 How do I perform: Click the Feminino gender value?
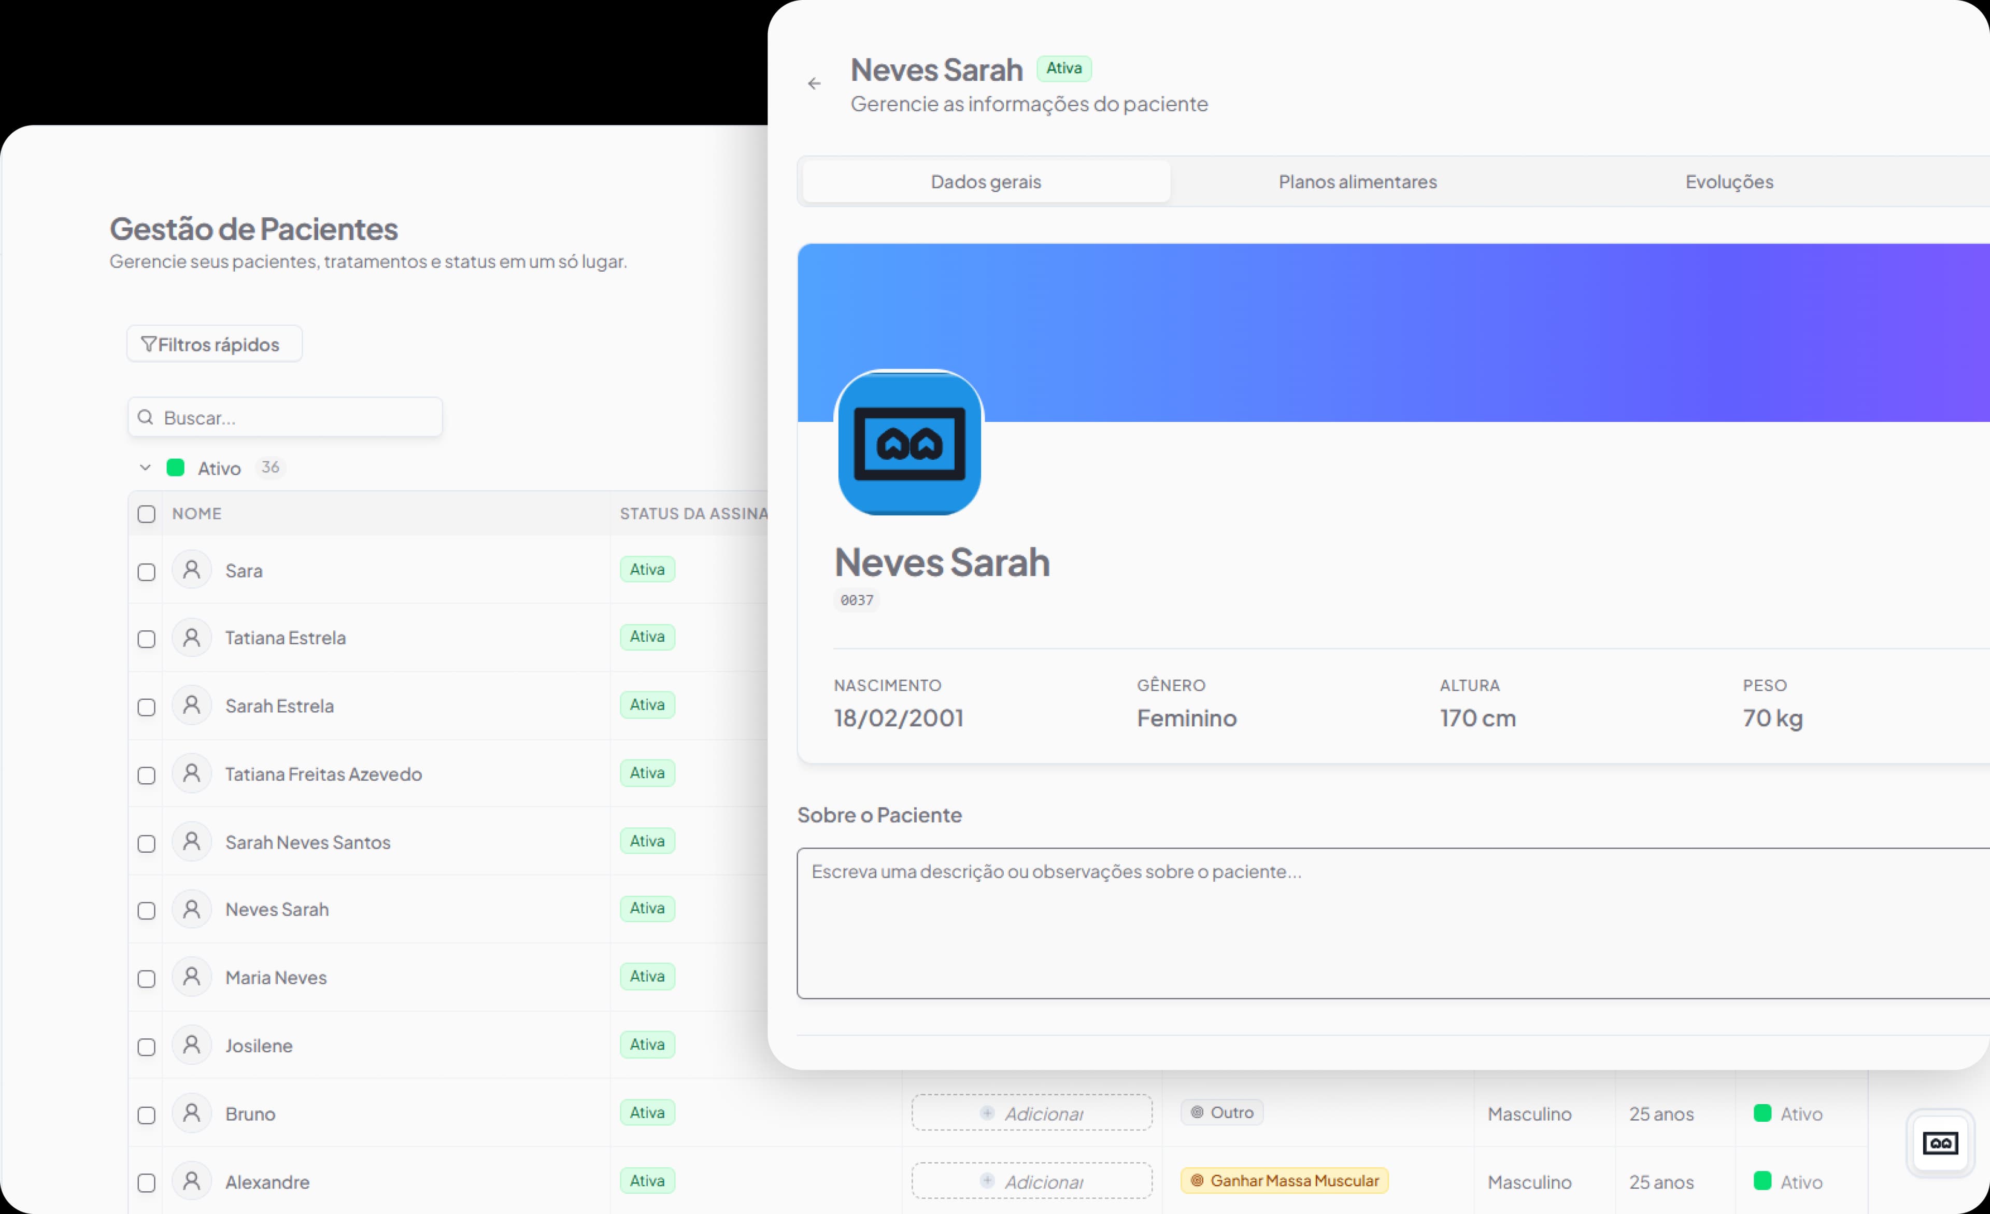pyautogui.click(x=1186, y=718)
